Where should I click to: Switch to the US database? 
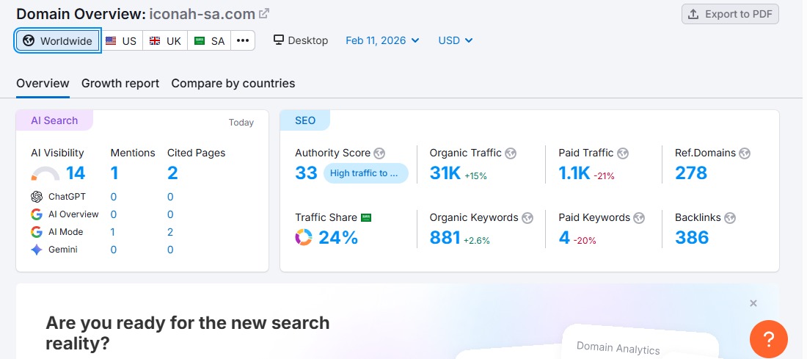pyautogui.click(x=121, y=40)
